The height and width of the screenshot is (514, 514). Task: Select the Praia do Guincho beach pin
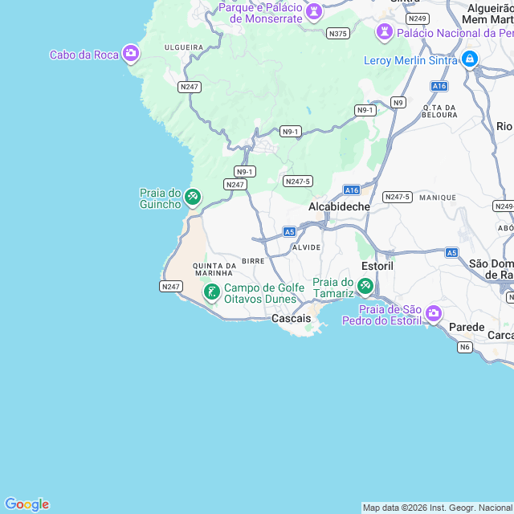(x=193, y=197)
